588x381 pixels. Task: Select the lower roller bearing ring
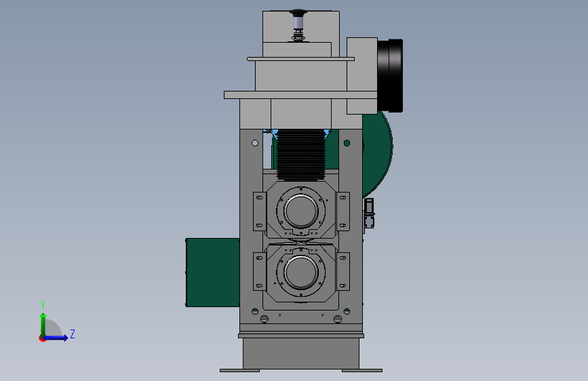tap(300, 273)
